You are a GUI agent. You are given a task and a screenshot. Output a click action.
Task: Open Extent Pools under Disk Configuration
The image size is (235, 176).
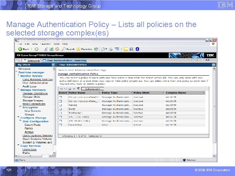point(33,125)
